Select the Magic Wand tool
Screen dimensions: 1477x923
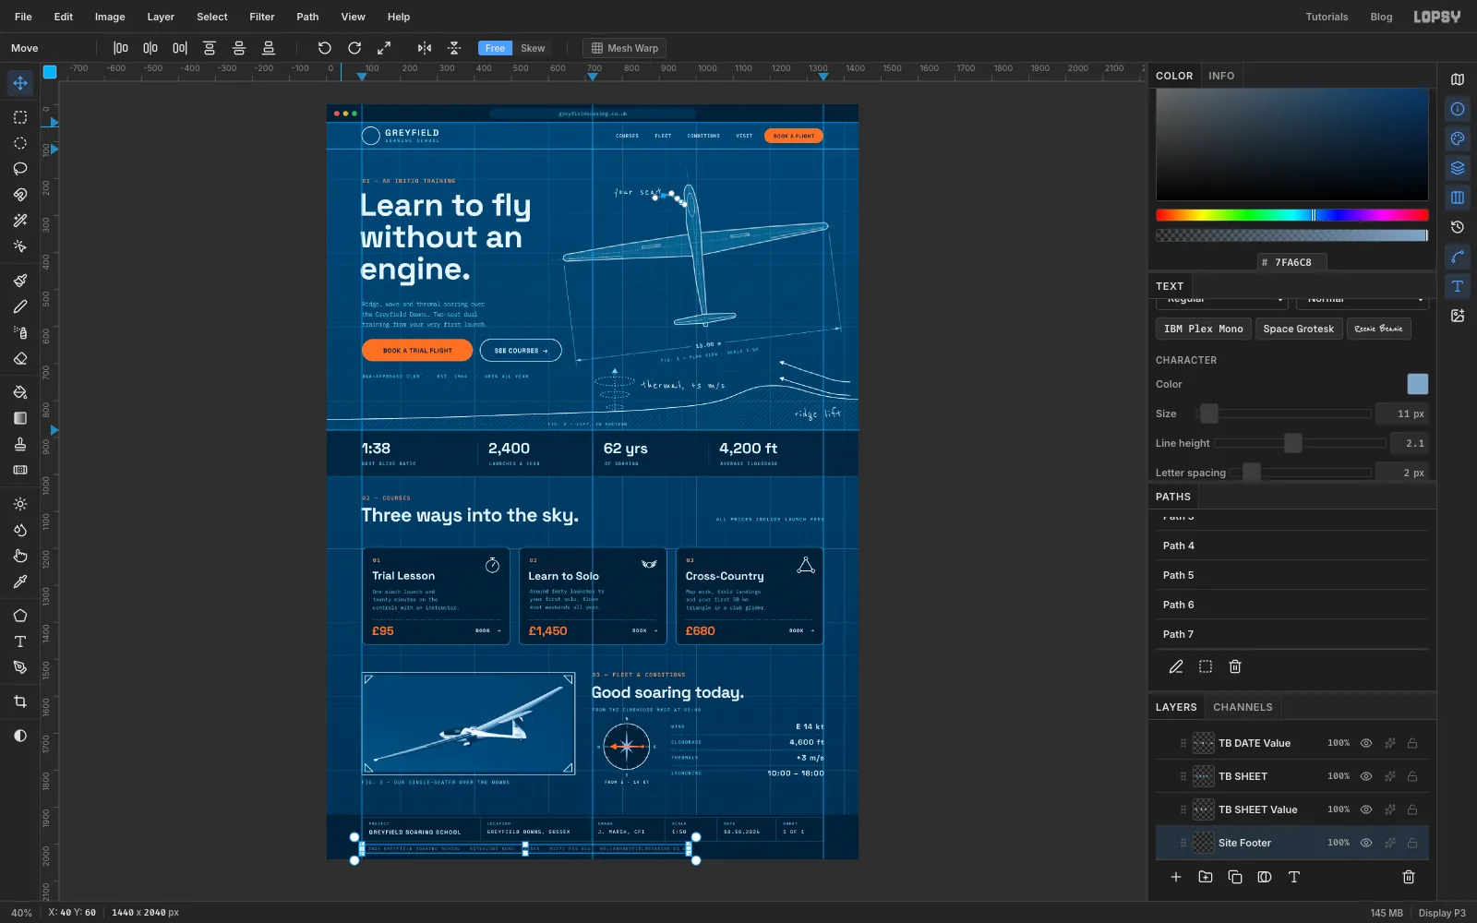(20, 221)
